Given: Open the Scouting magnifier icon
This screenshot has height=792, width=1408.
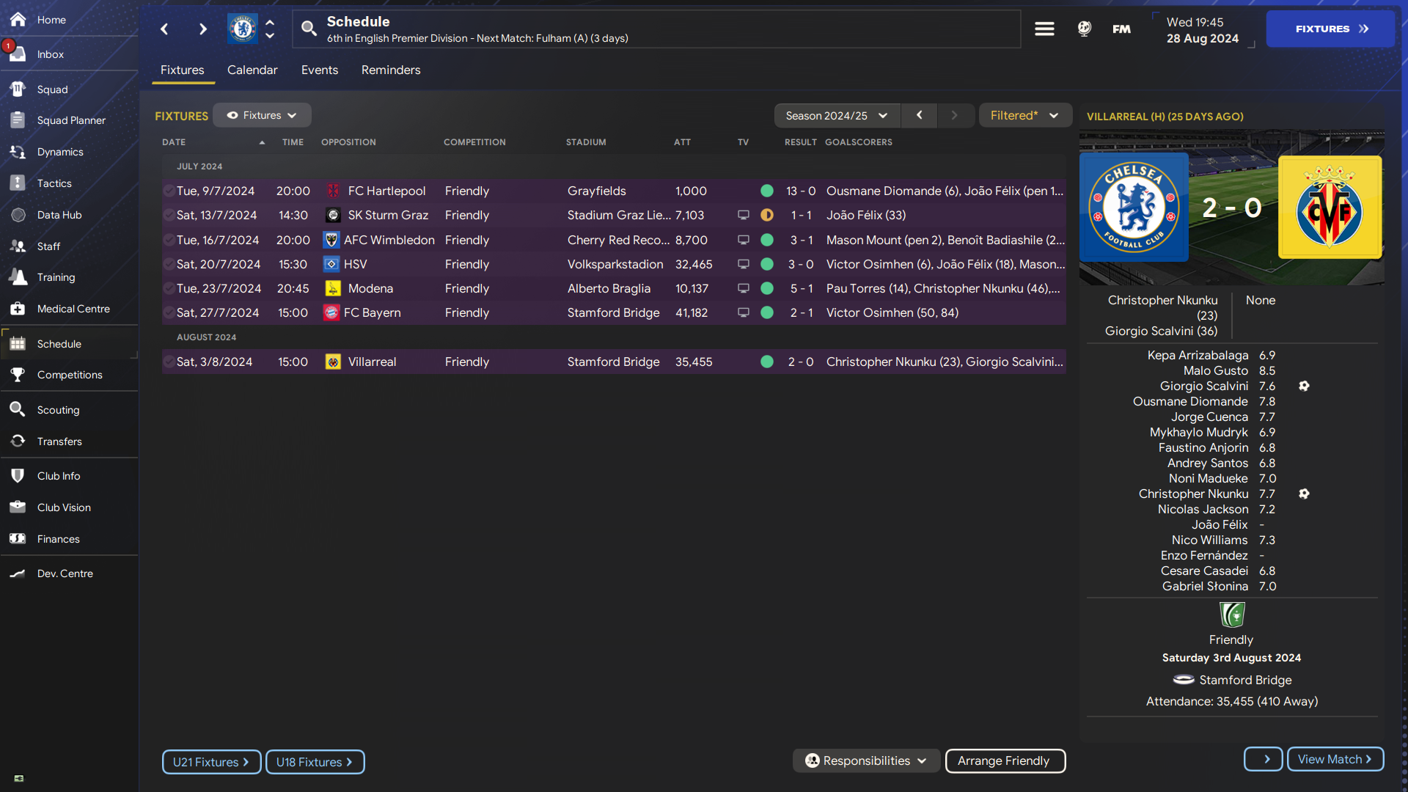Looking at the screenshot, I should click(18, 409).
